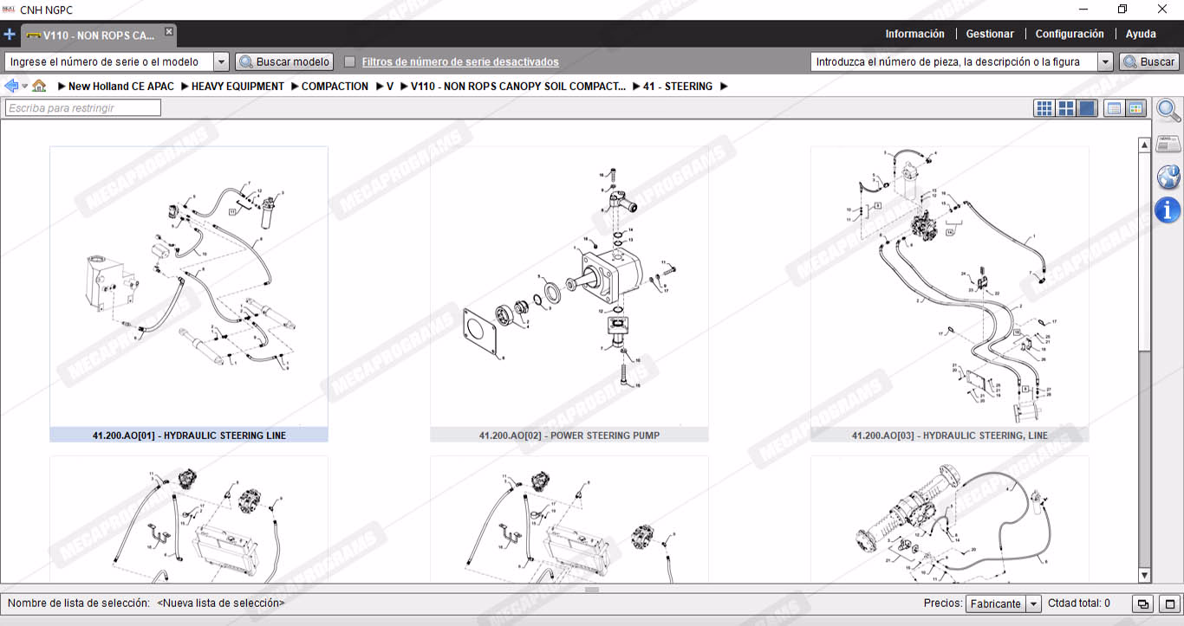Screen dimensions: 1184x626
Task: Expand the serial number or model dropdown
Action: (x=221, y=61)
